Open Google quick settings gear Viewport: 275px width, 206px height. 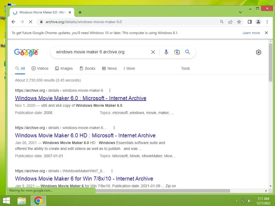tap(258, 52)
